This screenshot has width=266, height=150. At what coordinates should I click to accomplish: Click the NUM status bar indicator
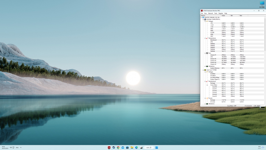pos(258,106)
